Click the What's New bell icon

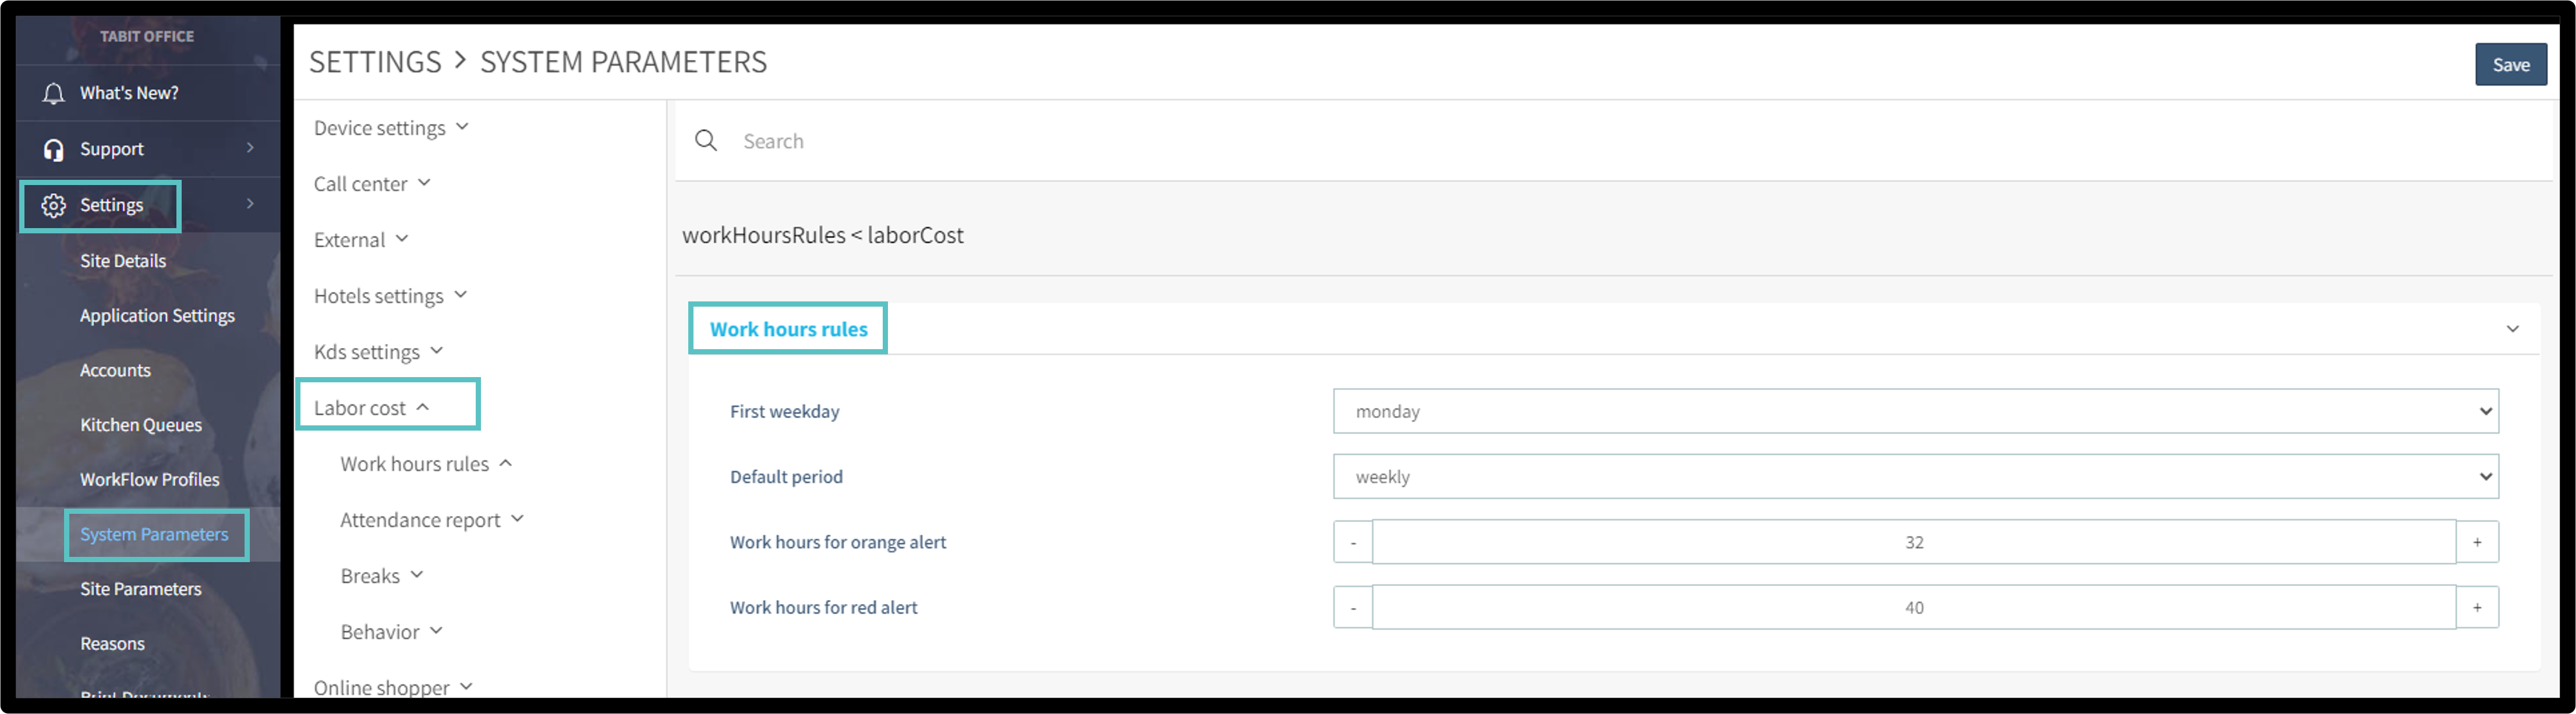click(x=53, y=94)
